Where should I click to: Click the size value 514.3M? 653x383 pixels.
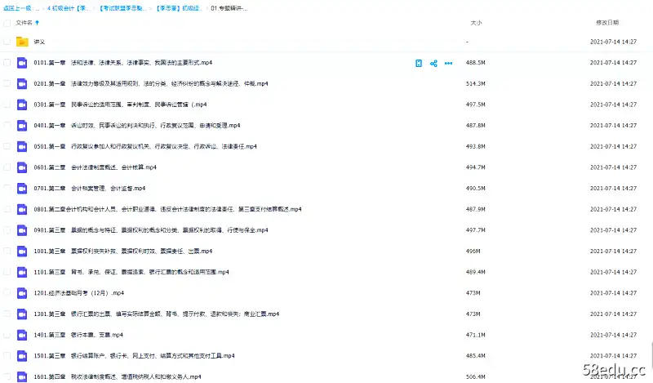(x=476, y=83)
